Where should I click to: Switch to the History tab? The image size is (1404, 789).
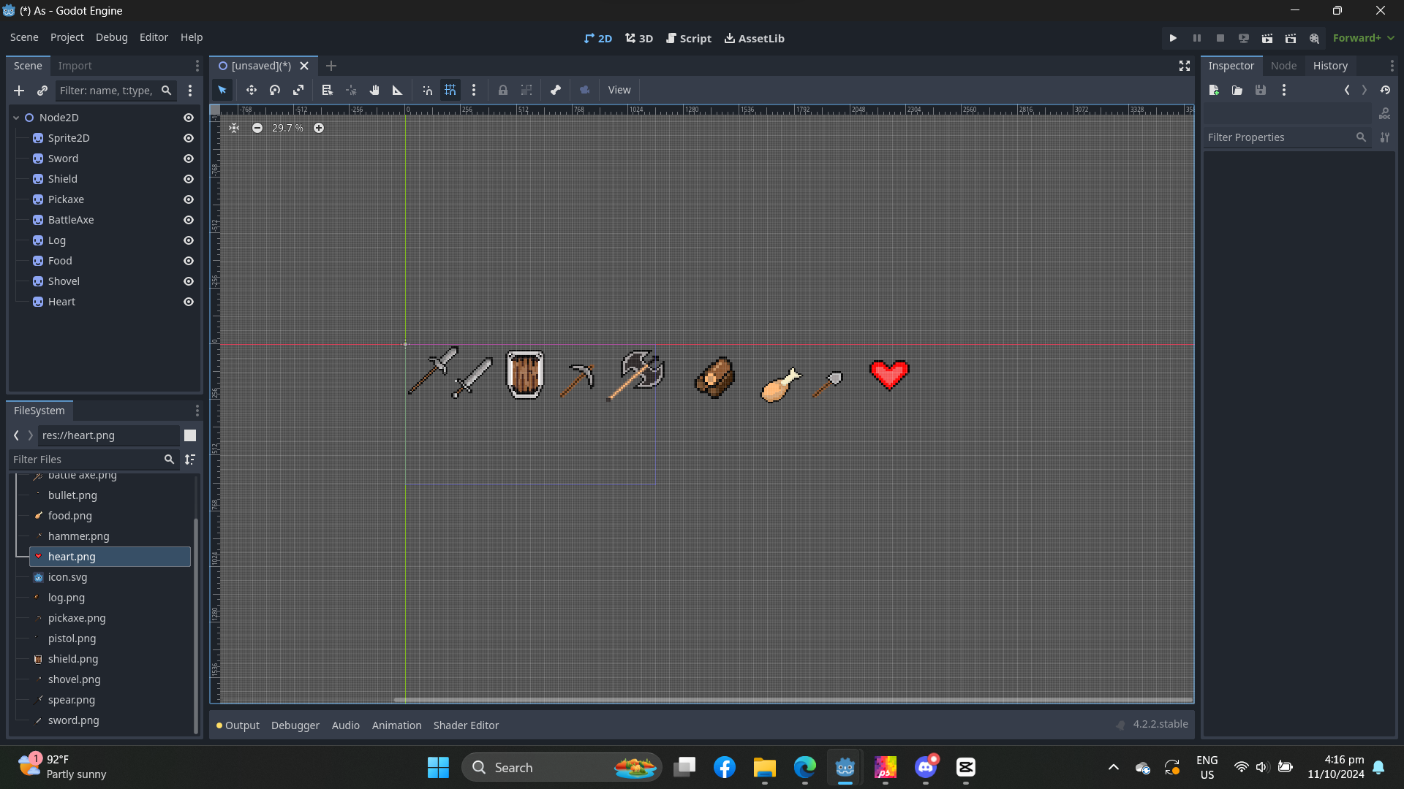[1330, 66]
